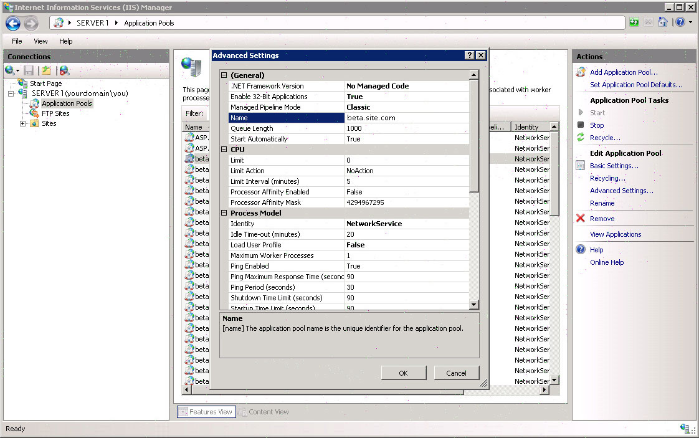
Task: Switch to Content View tab
Action: pos(264,412)
